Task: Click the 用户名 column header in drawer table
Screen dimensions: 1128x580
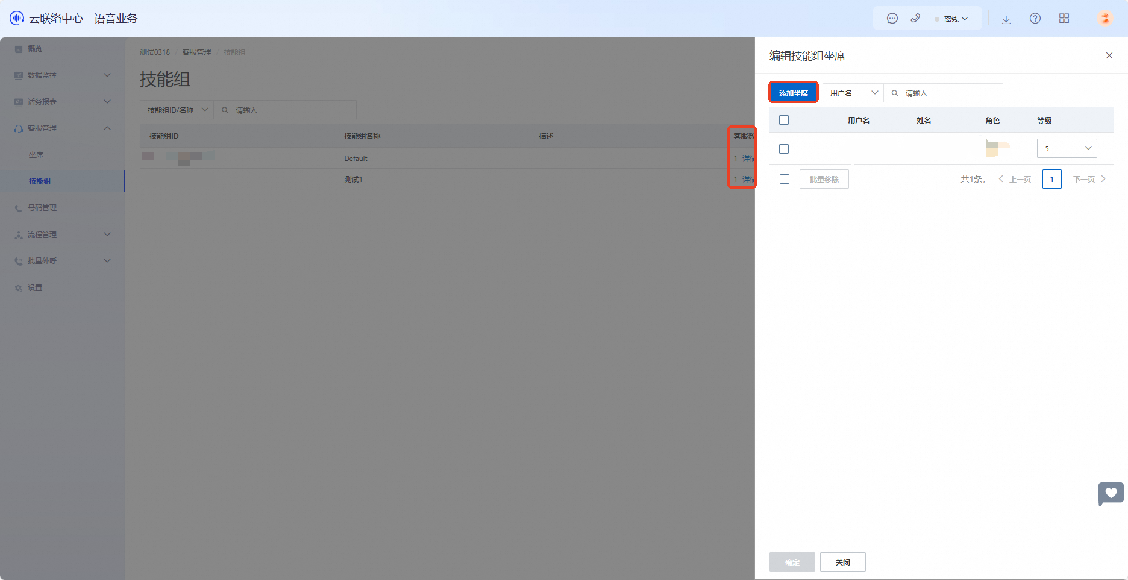Action: [859, 121]
